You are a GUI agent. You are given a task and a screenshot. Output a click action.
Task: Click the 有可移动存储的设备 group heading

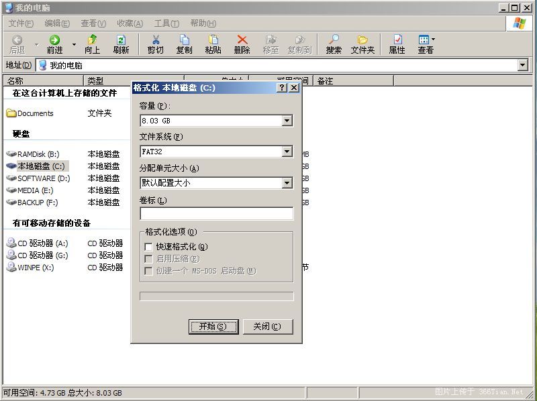[52, 223]
